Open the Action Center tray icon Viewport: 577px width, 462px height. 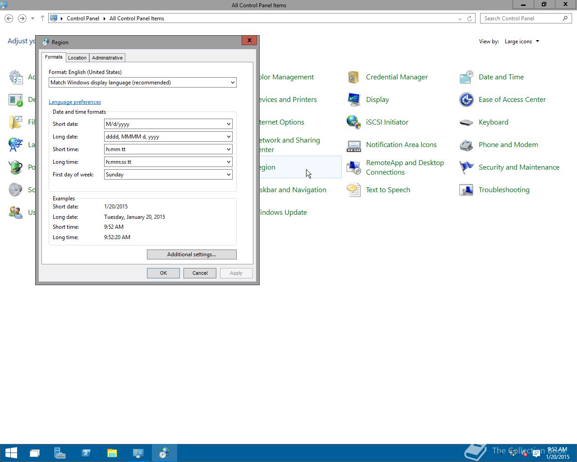pyautogui.click(x=536, y=454)
